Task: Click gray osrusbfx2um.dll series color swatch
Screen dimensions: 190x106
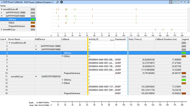Action: click(x=33, y=9)
